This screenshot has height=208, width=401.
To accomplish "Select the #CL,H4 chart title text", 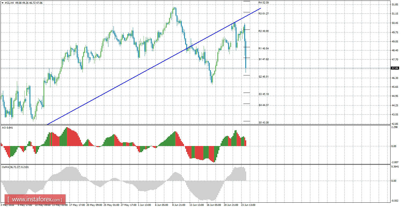I will tap(10, 3).
